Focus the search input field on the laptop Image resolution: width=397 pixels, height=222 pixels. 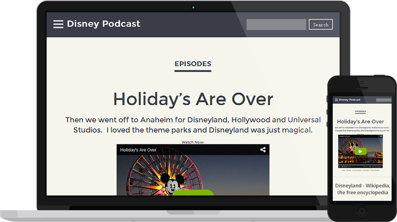click(276, 25)
